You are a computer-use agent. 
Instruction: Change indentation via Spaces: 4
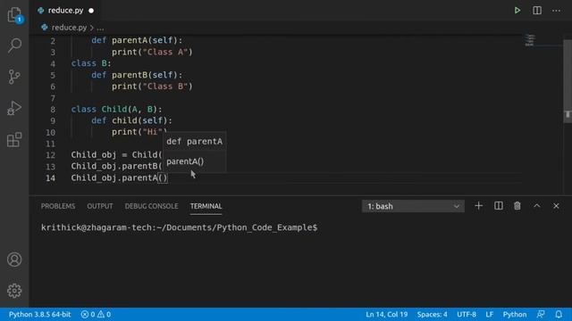pyautogui.click(x=432, y=314)
